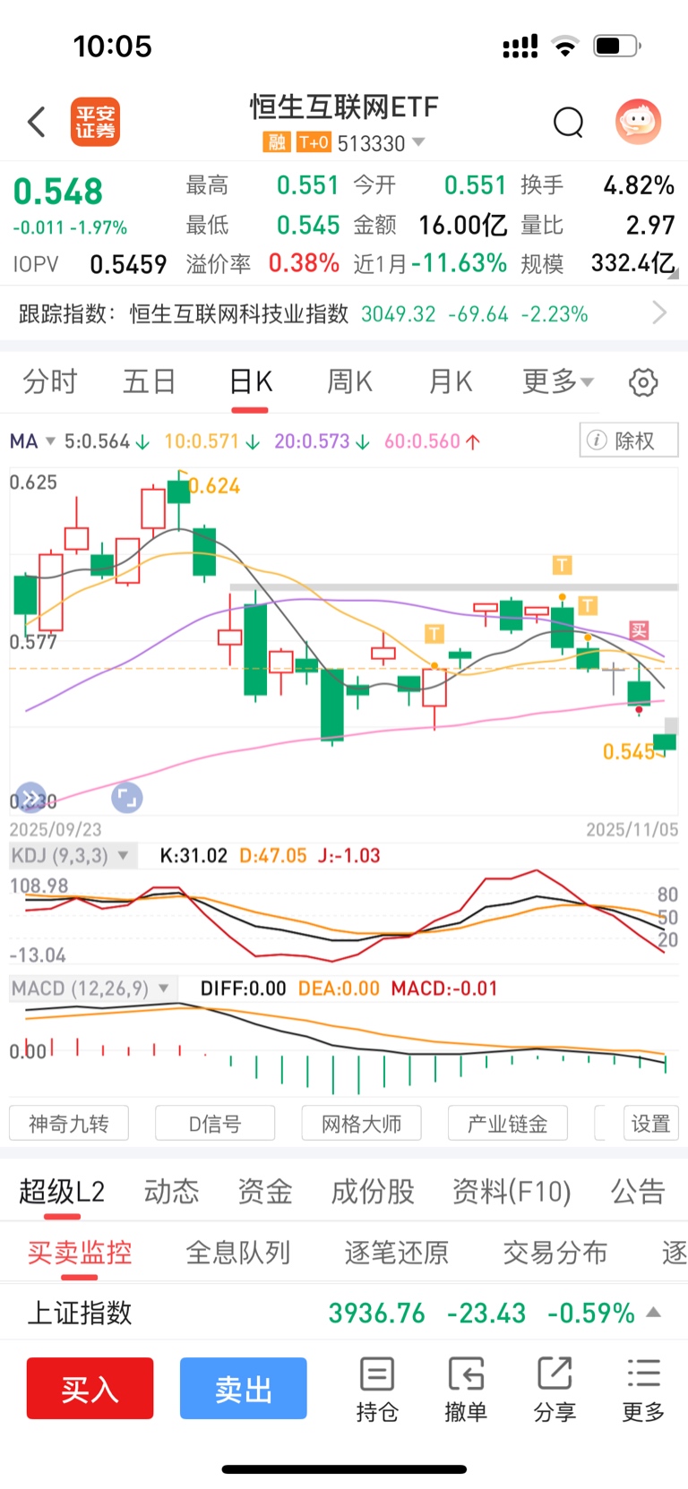688x1489 pixels.
Task: Tap the 0.624 high price label
Action: [215, 486]
